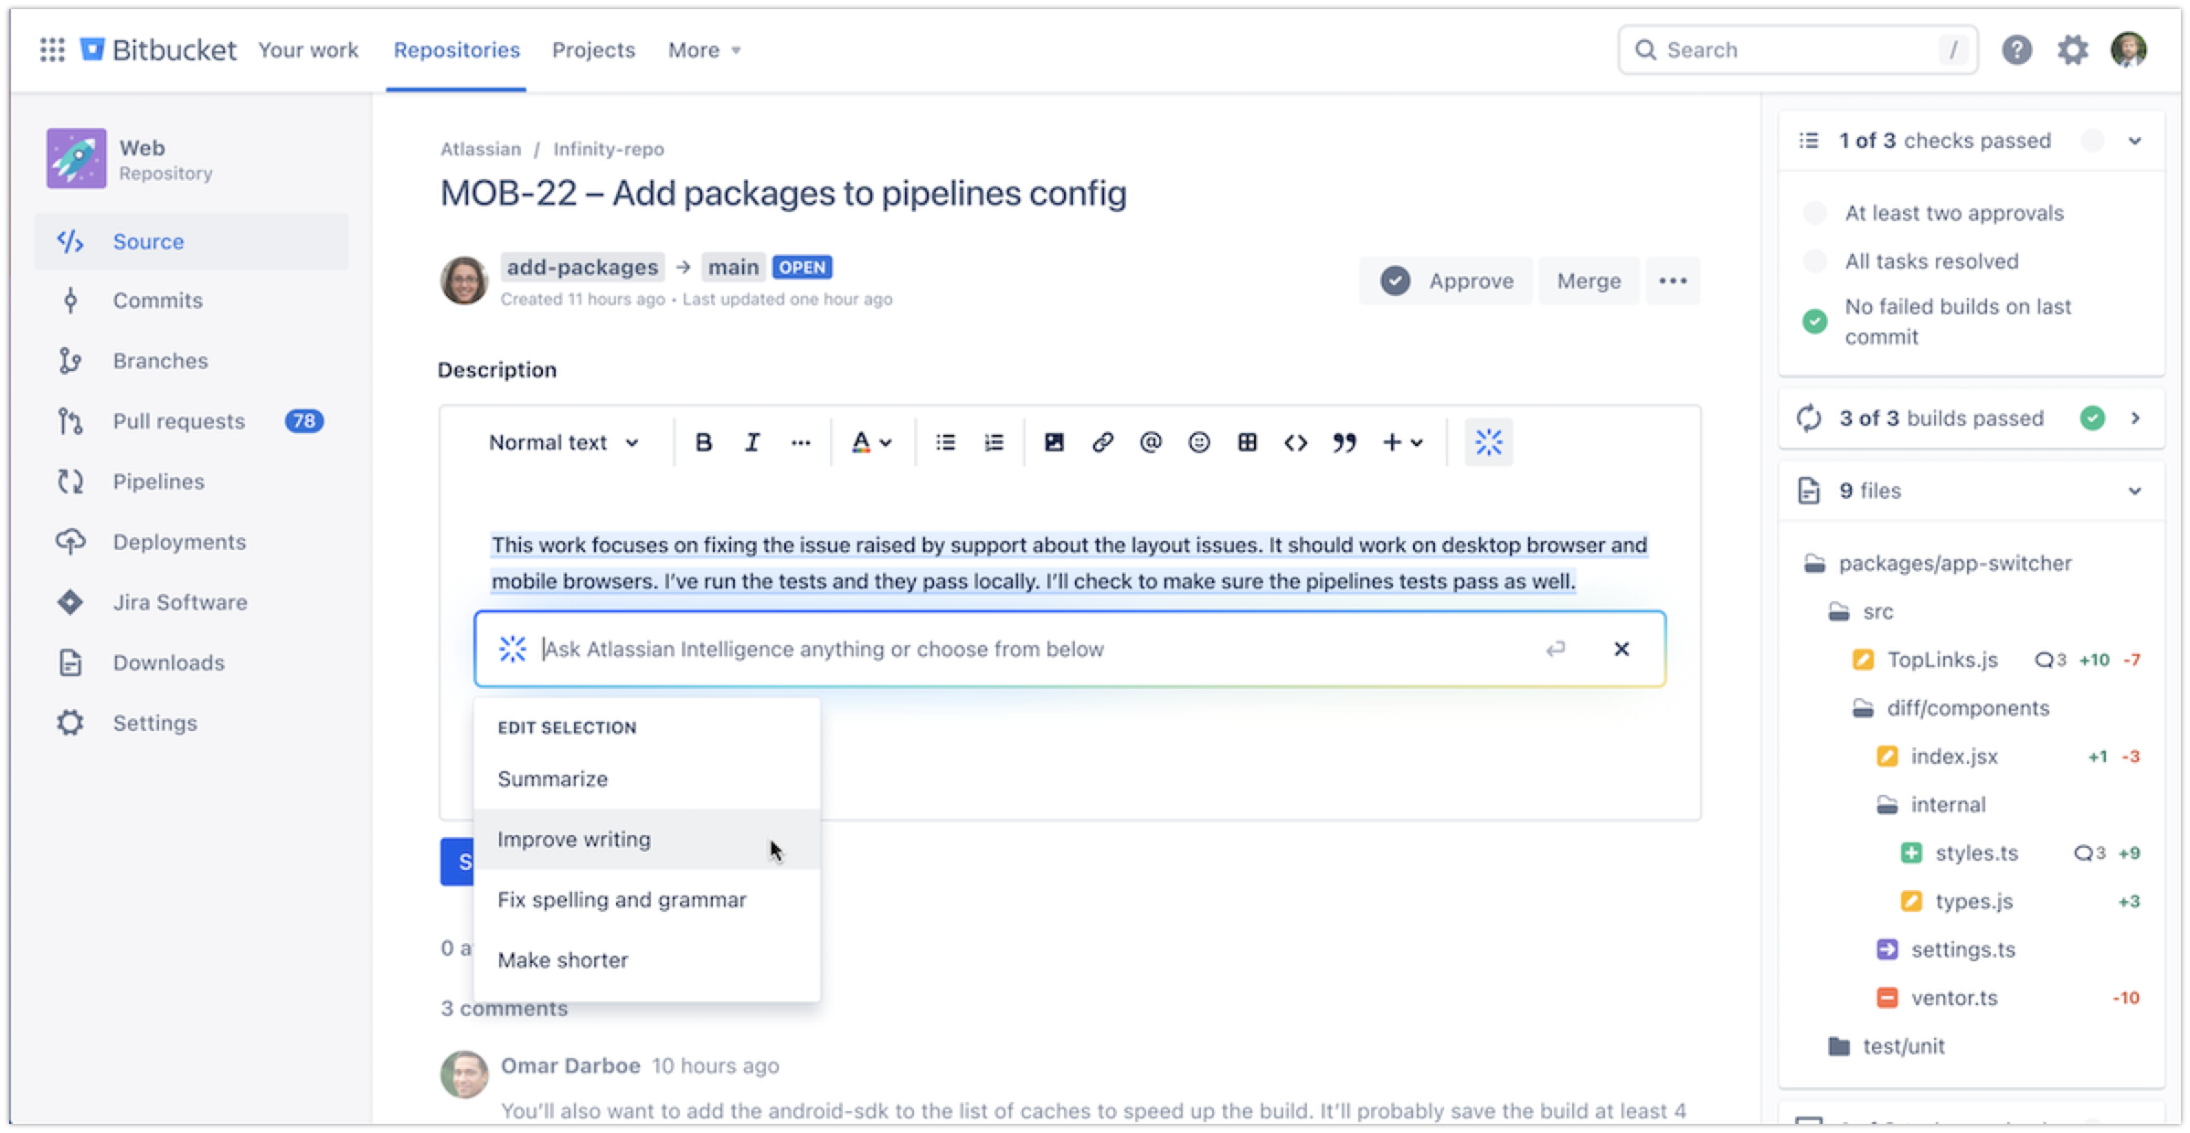2190x1133 pixels.
Task: Close the Atlassian Intelligence prompt
Action: (1621, 649)
